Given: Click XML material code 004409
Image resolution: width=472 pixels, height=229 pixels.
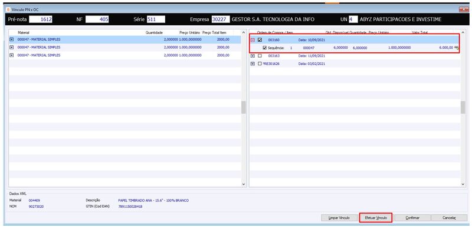Looking at the screenshot, I should 34,200.
